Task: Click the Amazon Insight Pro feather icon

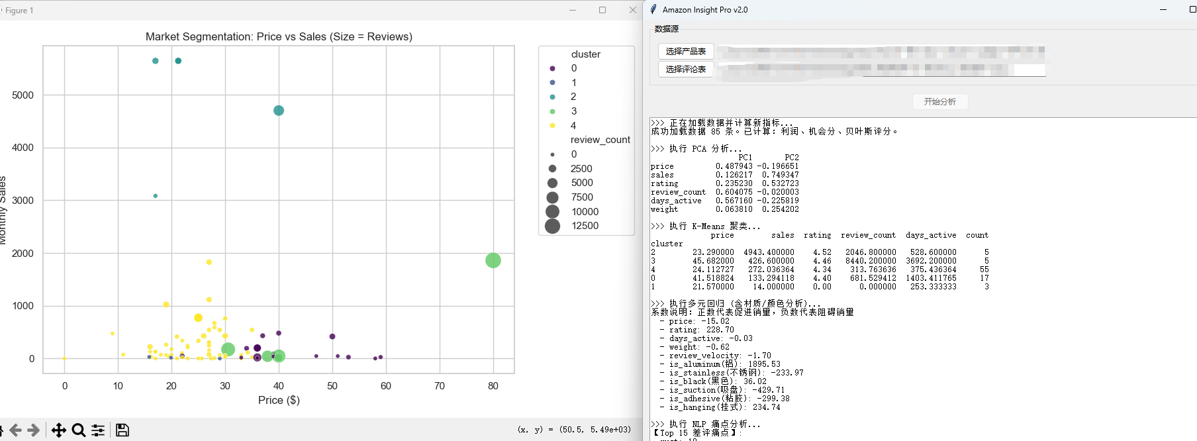Action: click(x=653, y=9)
